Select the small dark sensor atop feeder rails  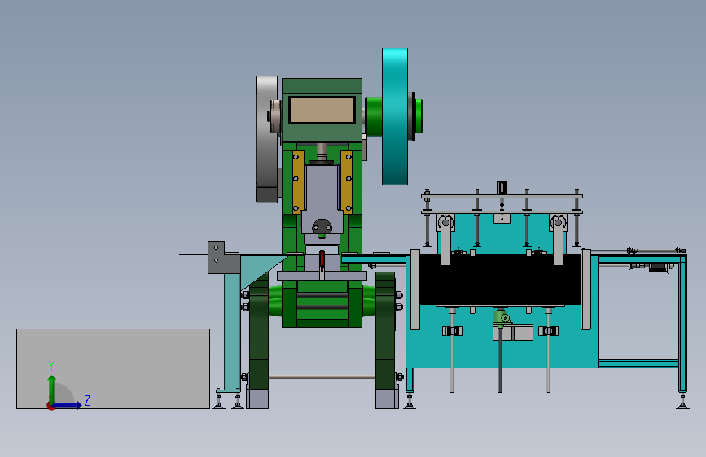[502, 187]
